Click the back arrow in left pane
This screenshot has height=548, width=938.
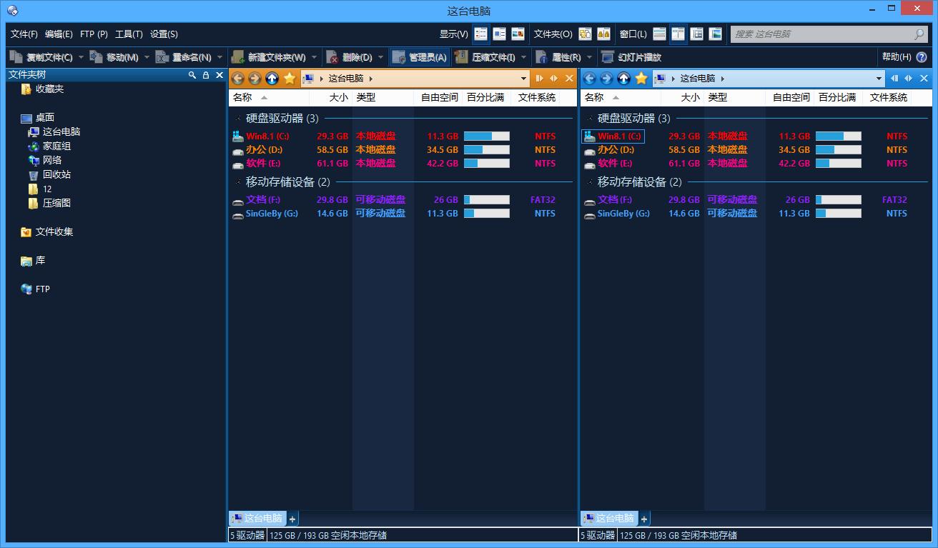[x=237, y=79]
